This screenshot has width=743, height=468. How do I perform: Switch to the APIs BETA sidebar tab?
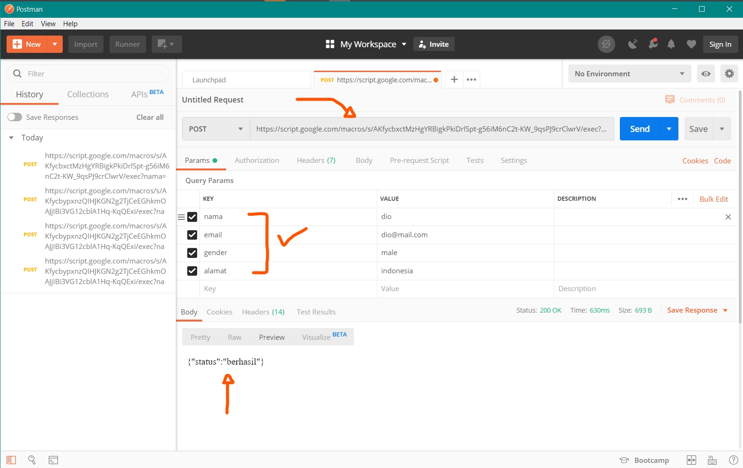click(147, 94)
